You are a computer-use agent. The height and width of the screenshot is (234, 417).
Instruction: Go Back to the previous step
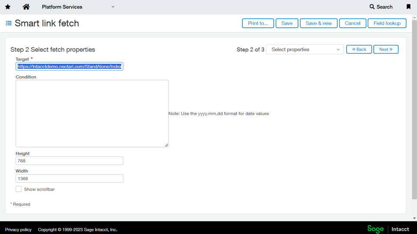359,49
